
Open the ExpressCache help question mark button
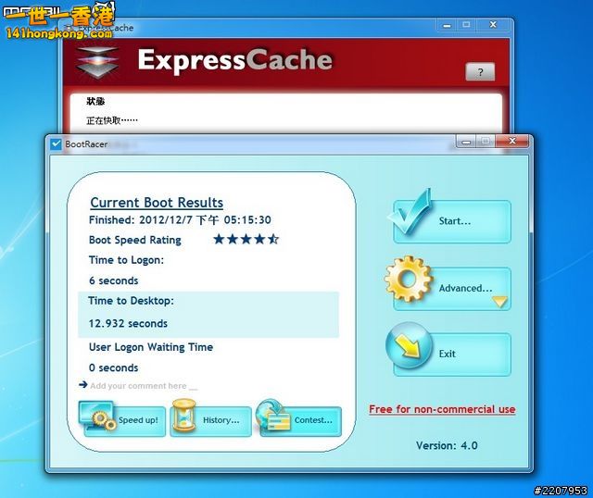coord(479,72)
